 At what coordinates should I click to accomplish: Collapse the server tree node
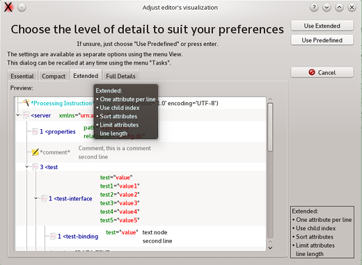pyautogui.click(x=18, y=115)
